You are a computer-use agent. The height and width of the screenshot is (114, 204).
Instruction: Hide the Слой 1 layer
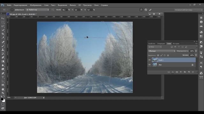tap(149, 60)
